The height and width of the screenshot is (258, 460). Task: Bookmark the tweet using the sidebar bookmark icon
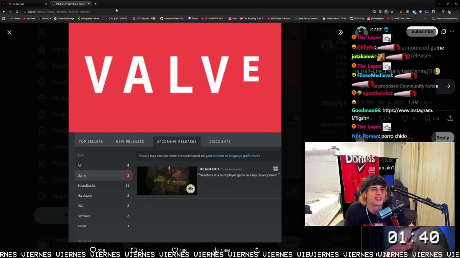point(427,118)
